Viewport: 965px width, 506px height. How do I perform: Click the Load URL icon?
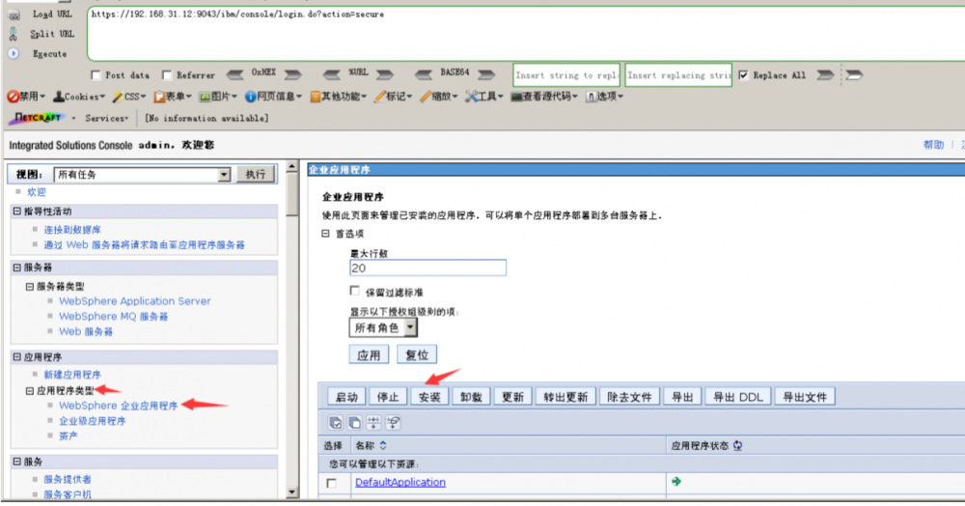pos(14,14)
